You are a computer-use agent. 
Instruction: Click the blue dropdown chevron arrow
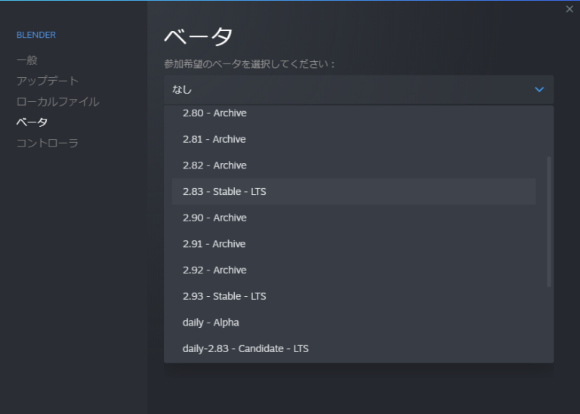tap(539, 90)
